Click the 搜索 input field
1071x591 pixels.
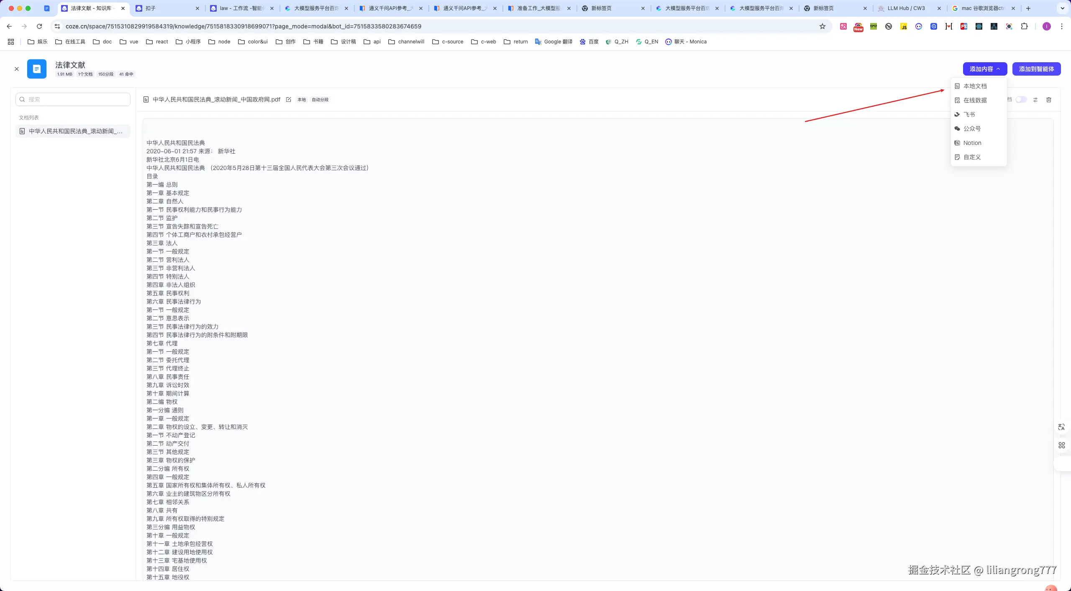(x=73, y=99)
